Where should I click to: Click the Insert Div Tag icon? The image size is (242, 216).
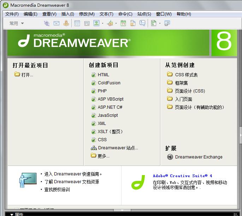tap(87, 23)
